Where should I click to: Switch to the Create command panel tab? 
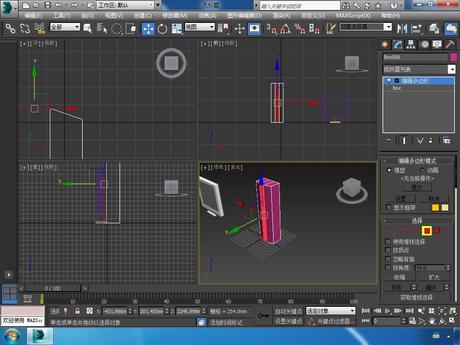[x=385, y=44]
